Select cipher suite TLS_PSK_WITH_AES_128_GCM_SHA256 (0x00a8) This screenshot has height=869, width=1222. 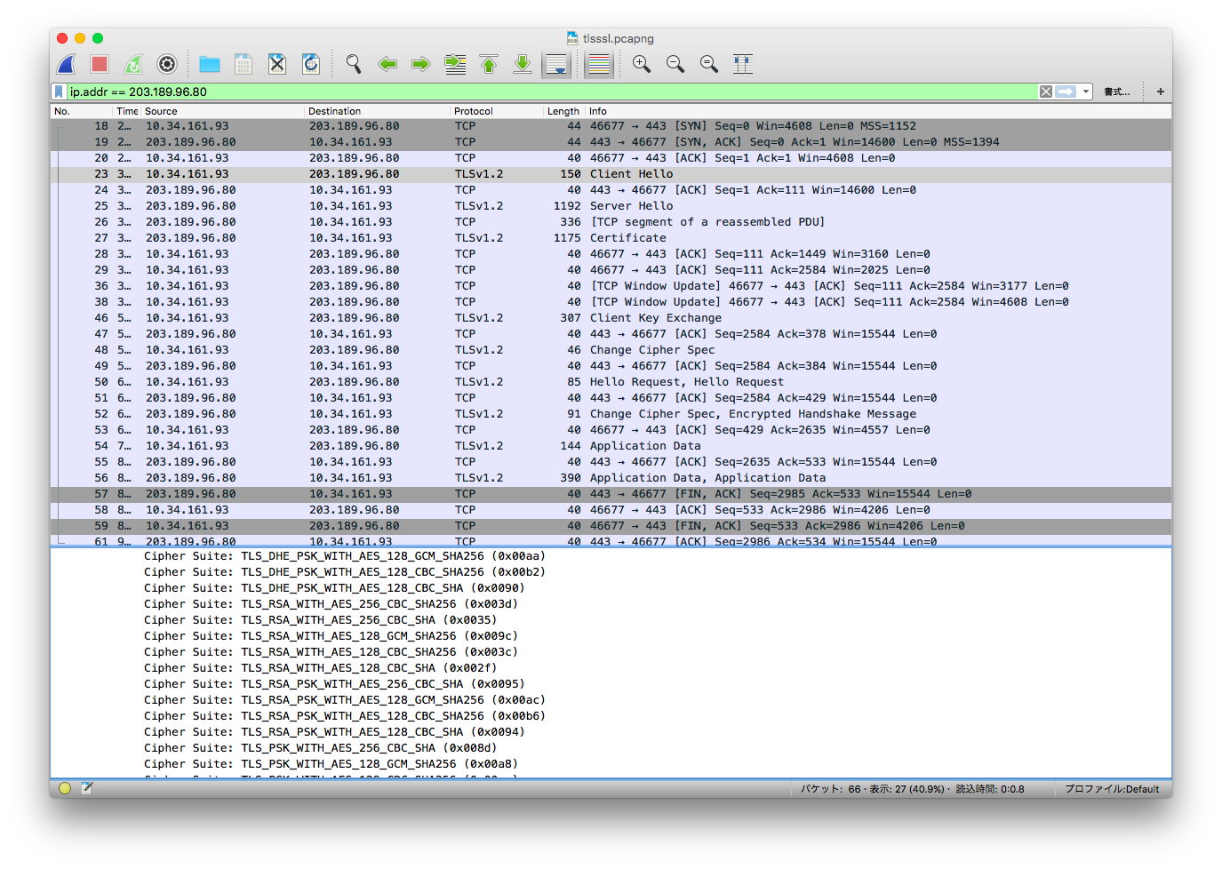(x=331, y=764)
